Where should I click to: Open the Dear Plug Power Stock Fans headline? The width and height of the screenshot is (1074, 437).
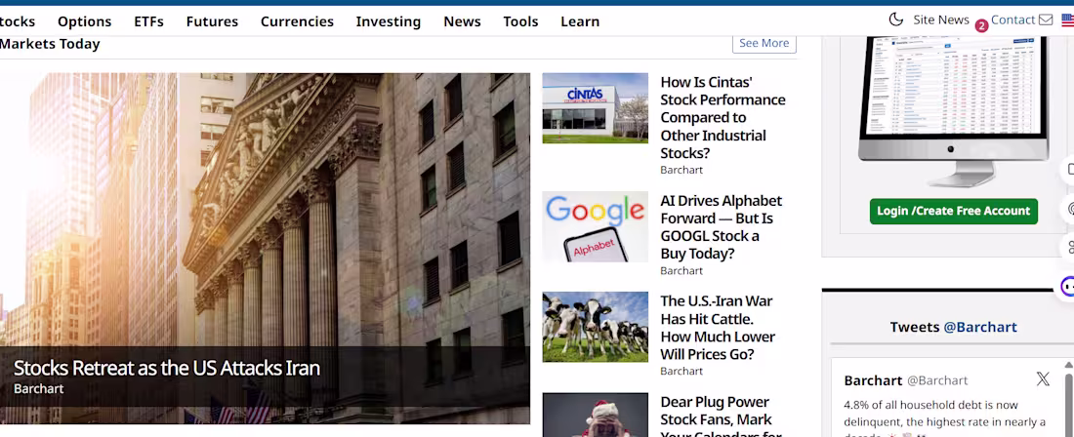[722, 416]
